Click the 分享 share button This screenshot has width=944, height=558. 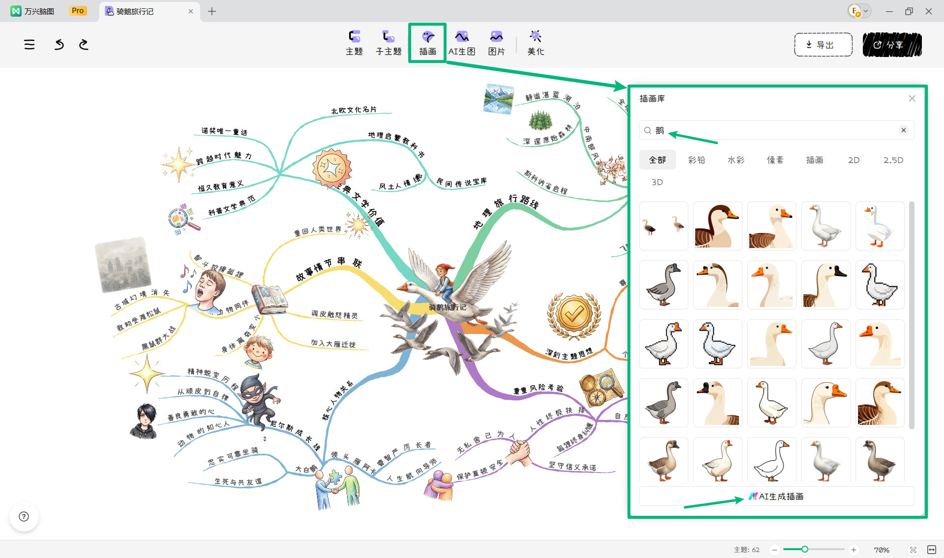click(892, 45)
